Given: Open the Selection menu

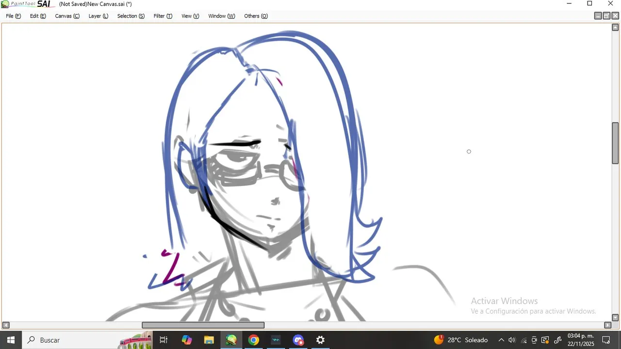Looking at the screenshot, I should [131, 16].
